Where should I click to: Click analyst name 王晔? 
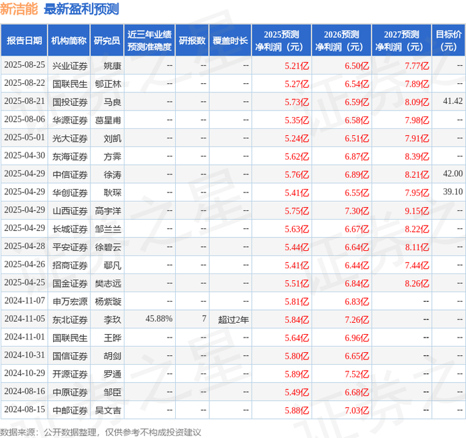[x=113, y=337]
